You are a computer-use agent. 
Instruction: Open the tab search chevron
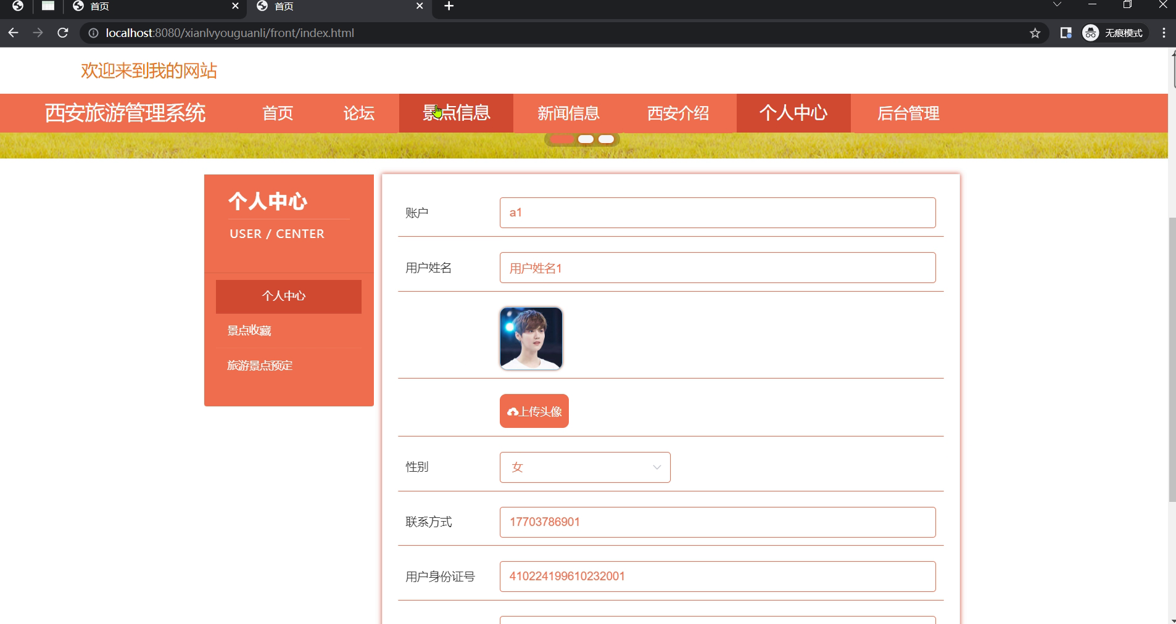click(x=1057, y=5)
